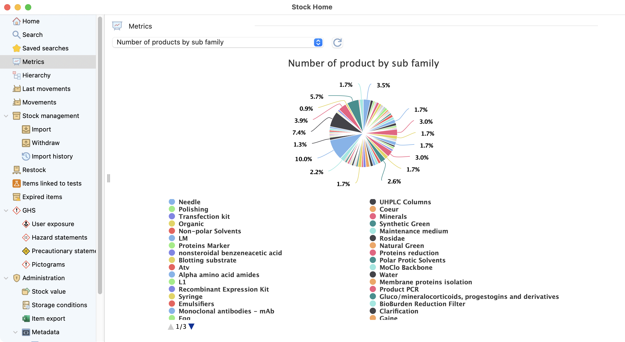This screenshot has width=625, height=342.
Task: Open Item export spreadsheet icon
Action: [x=26, y=319]
